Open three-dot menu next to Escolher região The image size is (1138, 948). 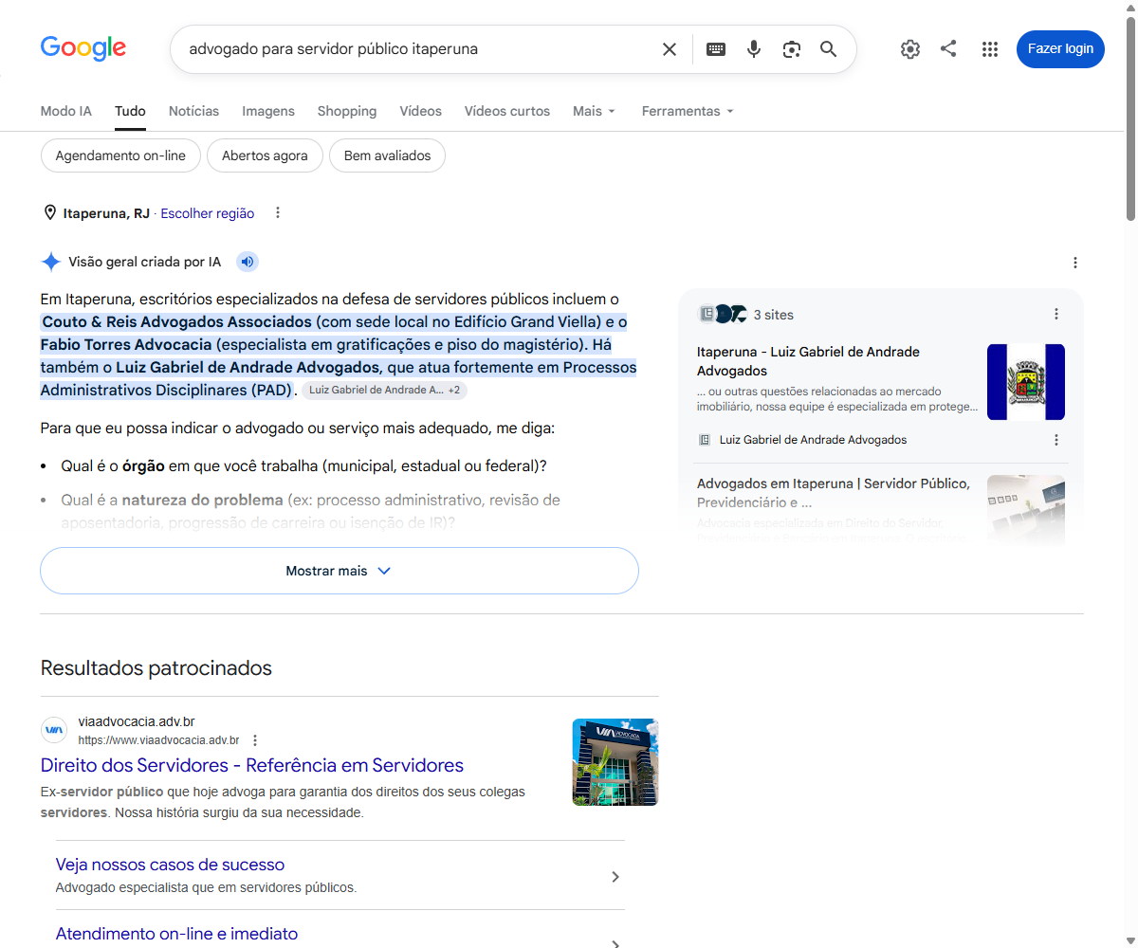pos(278,212)
